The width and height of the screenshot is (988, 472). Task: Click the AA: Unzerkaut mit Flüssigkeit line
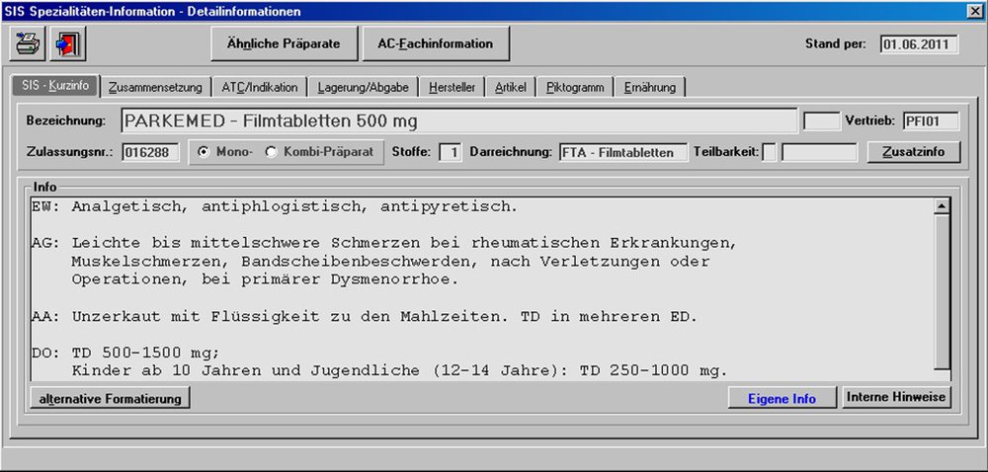[365, 317]
